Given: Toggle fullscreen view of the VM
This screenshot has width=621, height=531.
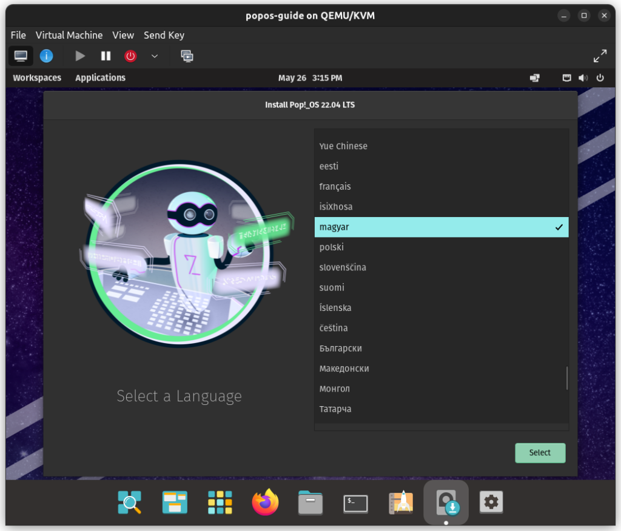Looking at the screenshot, I should 600,56.
